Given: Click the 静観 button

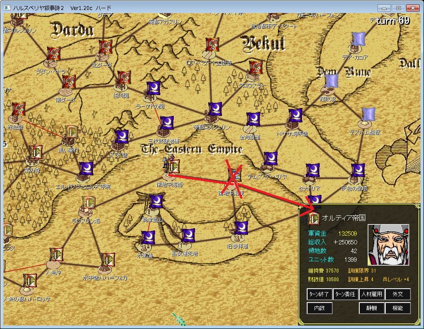Looking at the screenshot, I should coord(371,308).
